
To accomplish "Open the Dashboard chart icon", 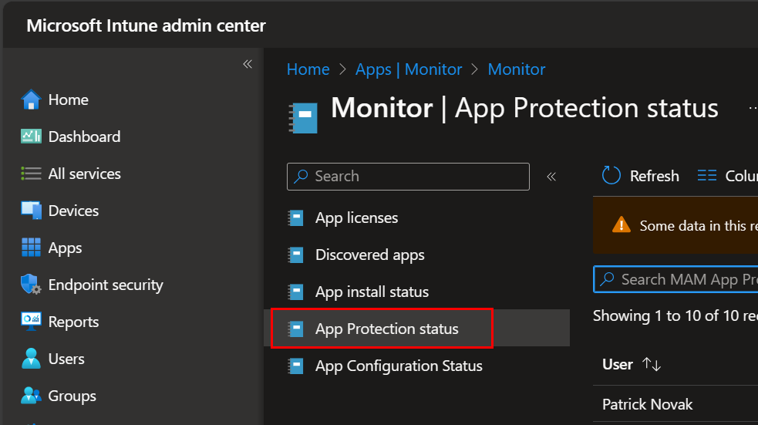I will click(x=31, y=137).
